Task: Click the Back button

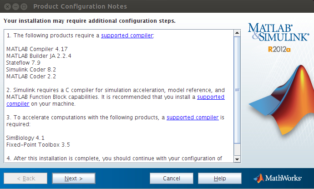Action: pyautogui.click(x=25, y=178)
